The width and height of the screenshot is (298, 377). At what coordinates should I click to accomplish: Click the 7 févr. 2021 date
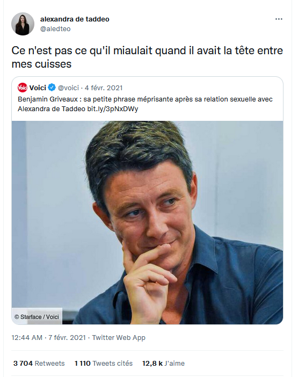[67, 338]
